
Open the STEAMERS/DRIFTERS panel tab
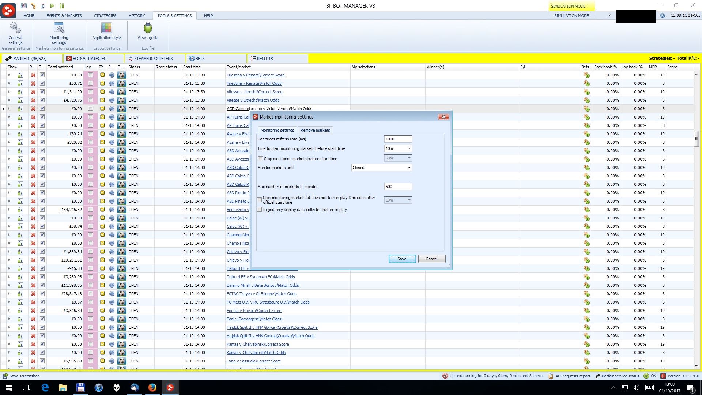click(x=155, y=59)
